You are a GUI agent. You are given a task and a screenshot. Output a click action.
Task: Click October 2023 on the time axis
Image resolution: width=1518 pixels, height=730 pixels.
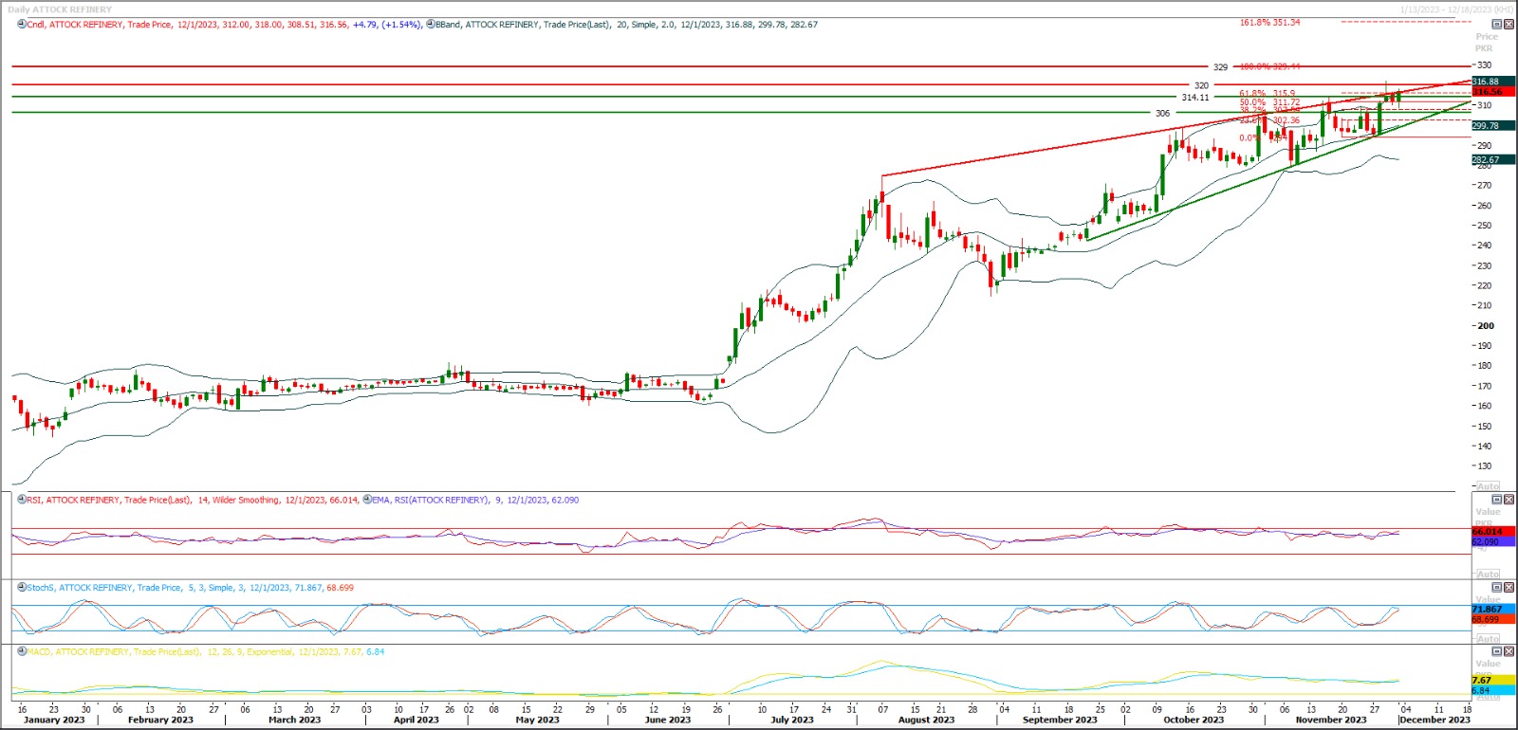click(x=1194, y=720)
